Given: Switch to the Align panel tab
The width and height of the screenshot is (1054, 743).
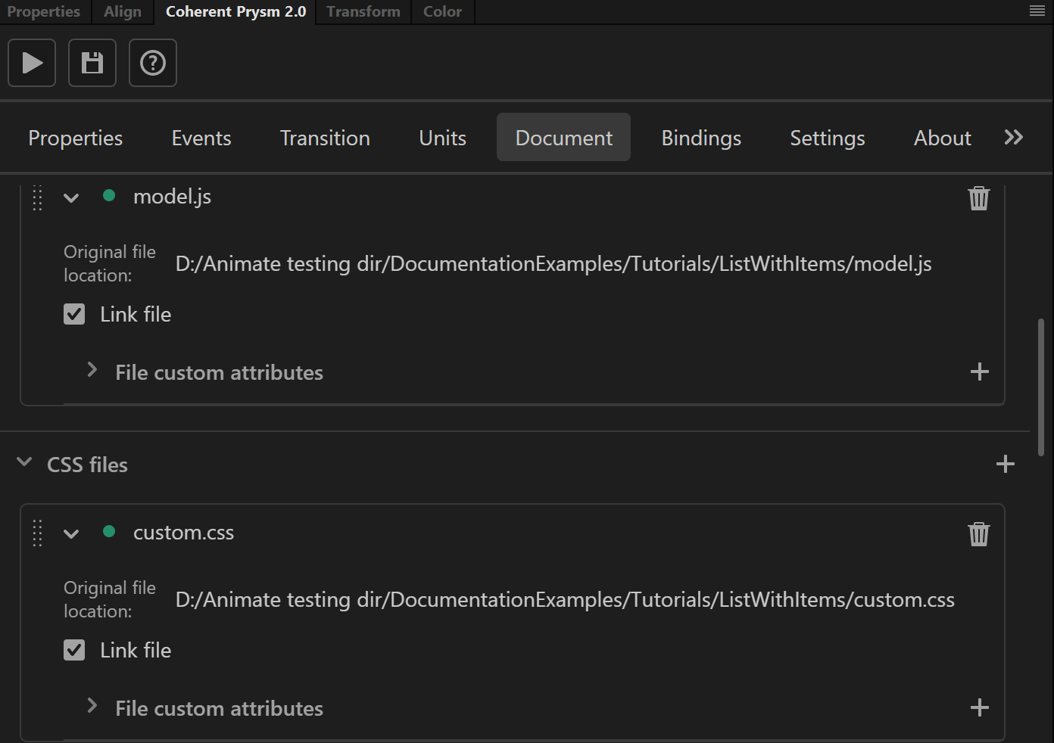Looking at the screenshot, I should [123, 11].
